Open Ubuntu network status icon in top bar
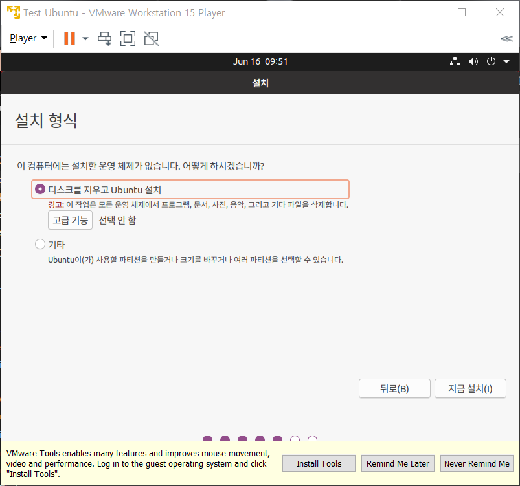This screenshot has height=486, width=520. click(455, 61)
